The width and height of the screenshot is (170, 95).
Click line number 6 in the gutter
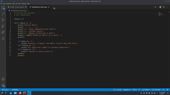pos(10,23)
